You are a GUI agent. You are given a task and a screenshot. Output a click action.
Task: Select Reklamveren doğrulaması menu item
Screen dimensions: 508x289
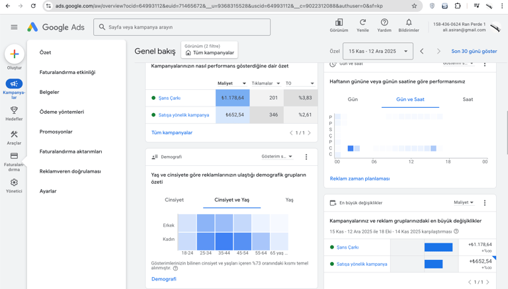click(x=70, y=171)
